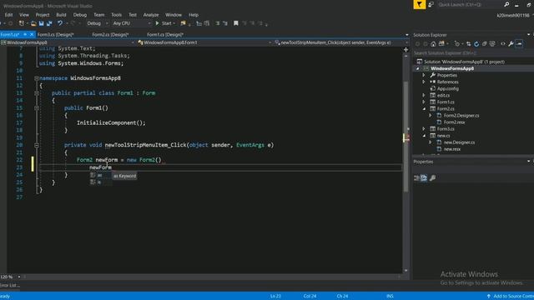
Task: Switch to the Form3.cs [Design] tab
Action: click(x=55, y=35)
